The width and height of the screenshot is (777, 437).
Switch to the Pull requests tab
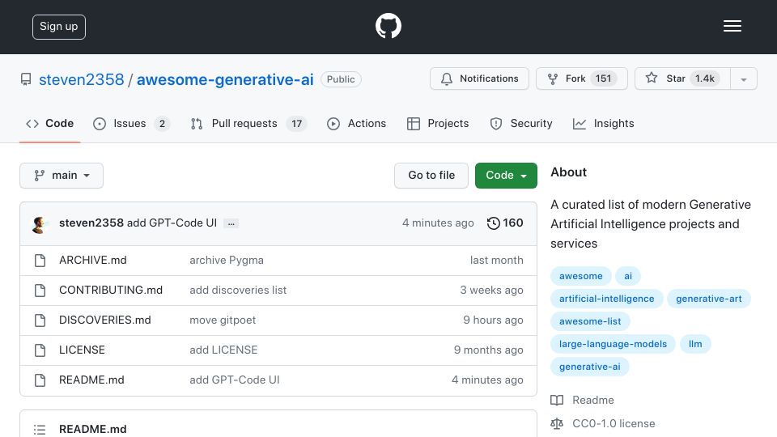pyautogui.click(x=248, y=123)
